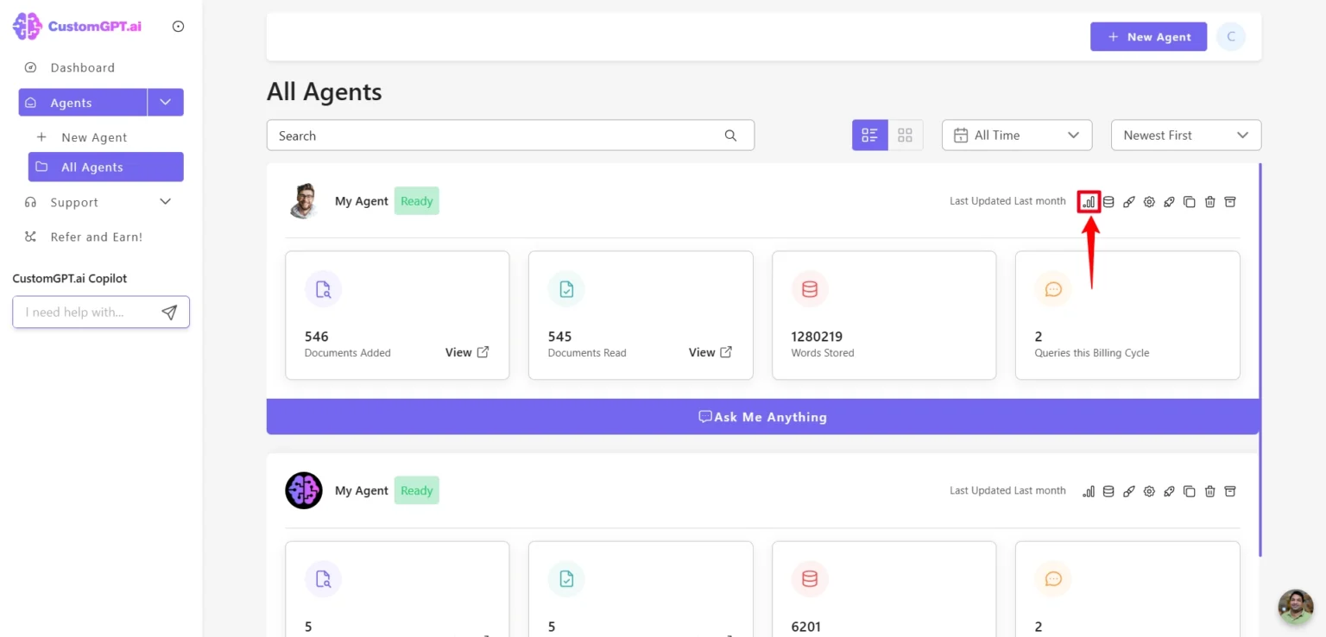Click the 6201 words value
The image size is (1326, 637).
click(806, 627)
